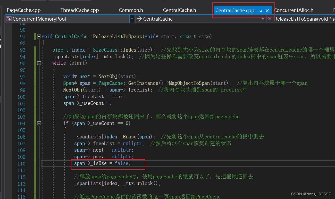The height and width of the screenshot is (199, 335).
Task: Open the CentralCache.h tab
Action: click(179, 10)
